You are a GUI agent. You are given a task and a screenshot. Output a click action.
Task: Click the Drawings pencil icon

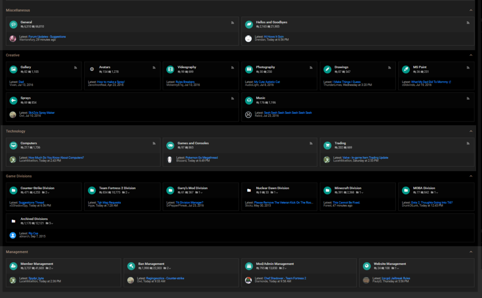click(x=327, y=69)
